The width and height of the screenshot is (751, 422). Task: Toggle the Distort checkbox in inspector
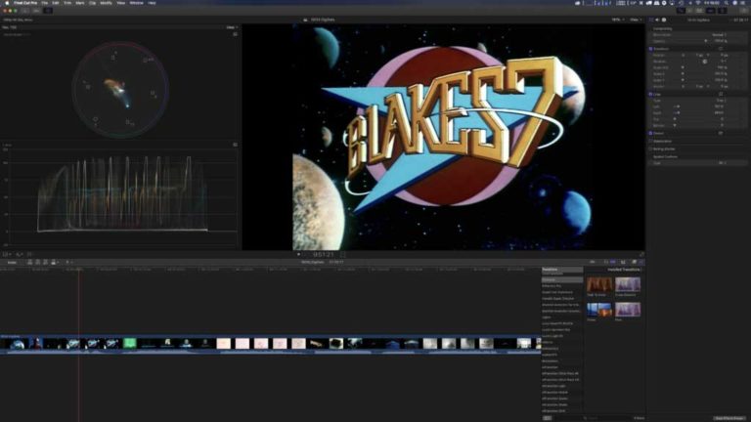point(650,133)
